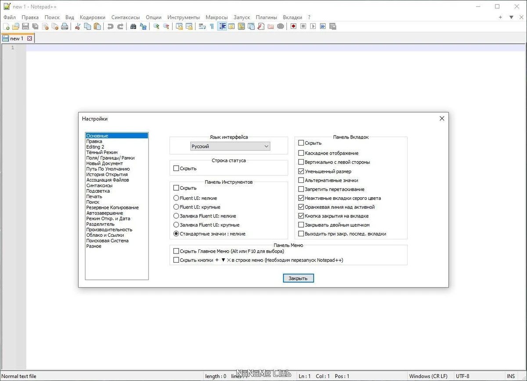Viewport: 527px width, 381px height.
Task: Click the Cut scissors icon
Action: click(x=77, y=26)
